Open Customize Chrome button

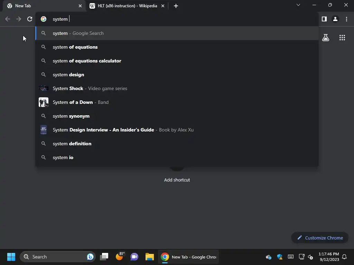320,238
